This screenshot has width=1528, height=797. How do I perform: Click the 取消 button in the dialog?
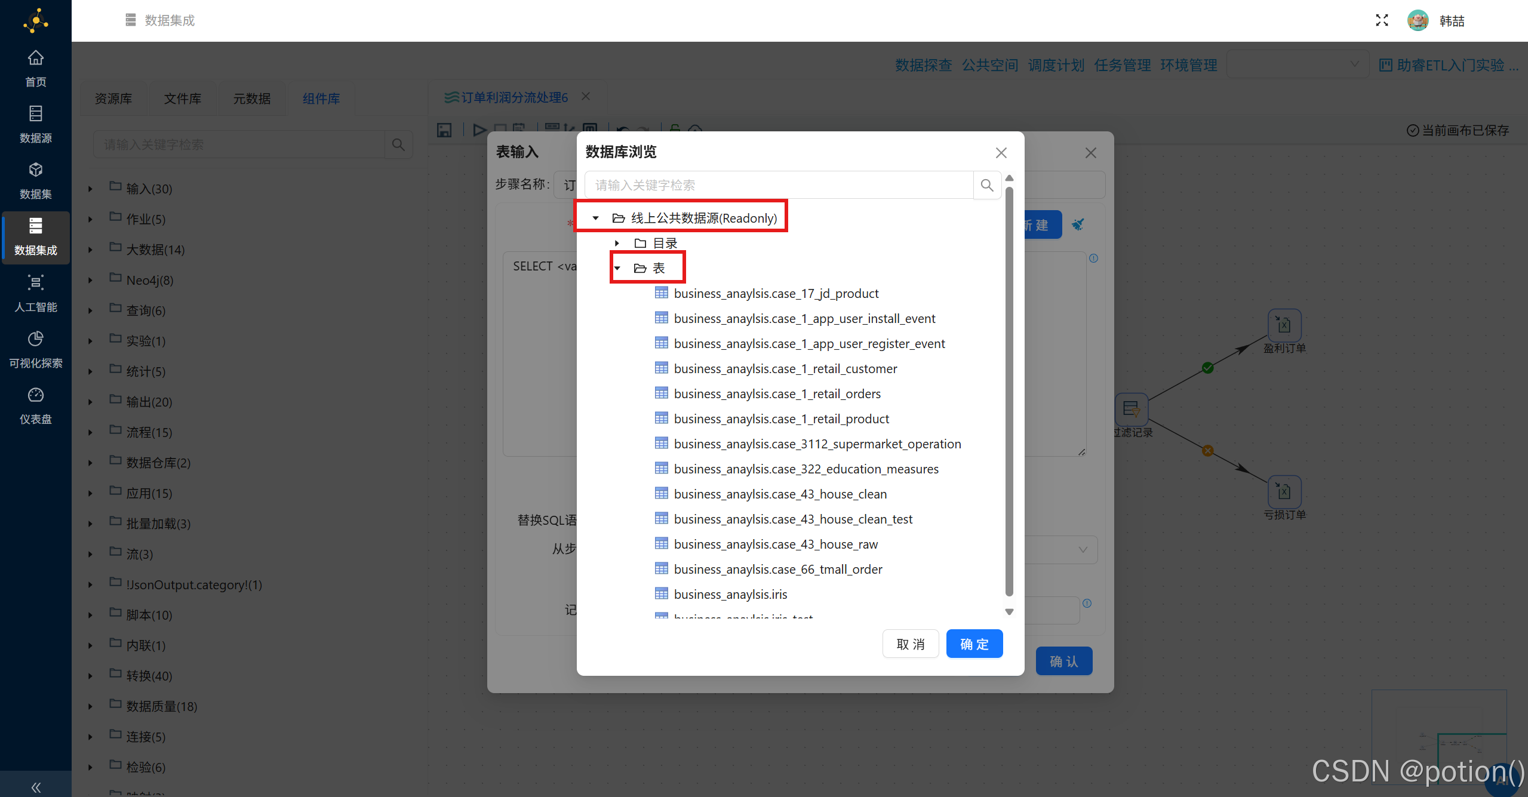(910, 644)
